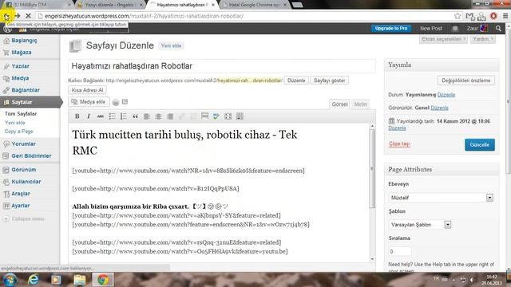Open the WordPress search icon in admin bar
This screenshot has height=287, width=511.
click(498, 29)
